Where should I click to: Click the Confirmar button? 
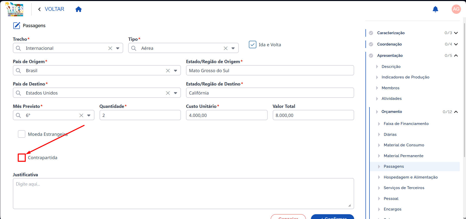[x=333, y=217]
